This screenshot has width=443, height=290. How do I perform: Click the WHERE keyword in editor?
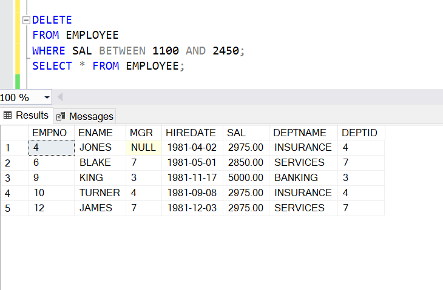49,51
